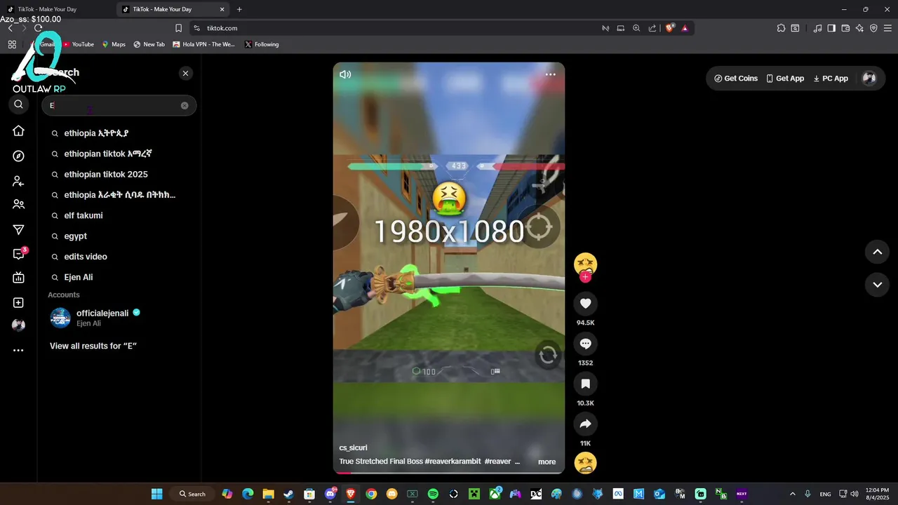
Task: Go to previous video with up chevron
Action: point(877,252)
